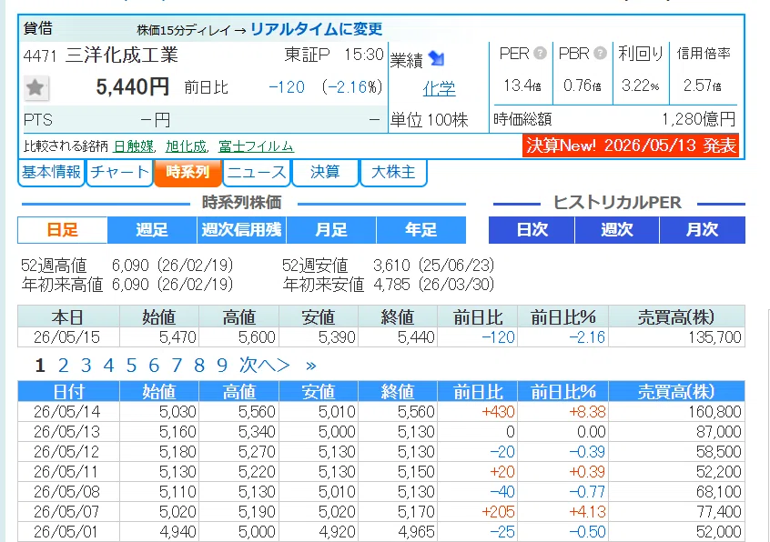Click the 業績 blue arrow icon
This screenshot has height=542, width=770.
[436, 59]
